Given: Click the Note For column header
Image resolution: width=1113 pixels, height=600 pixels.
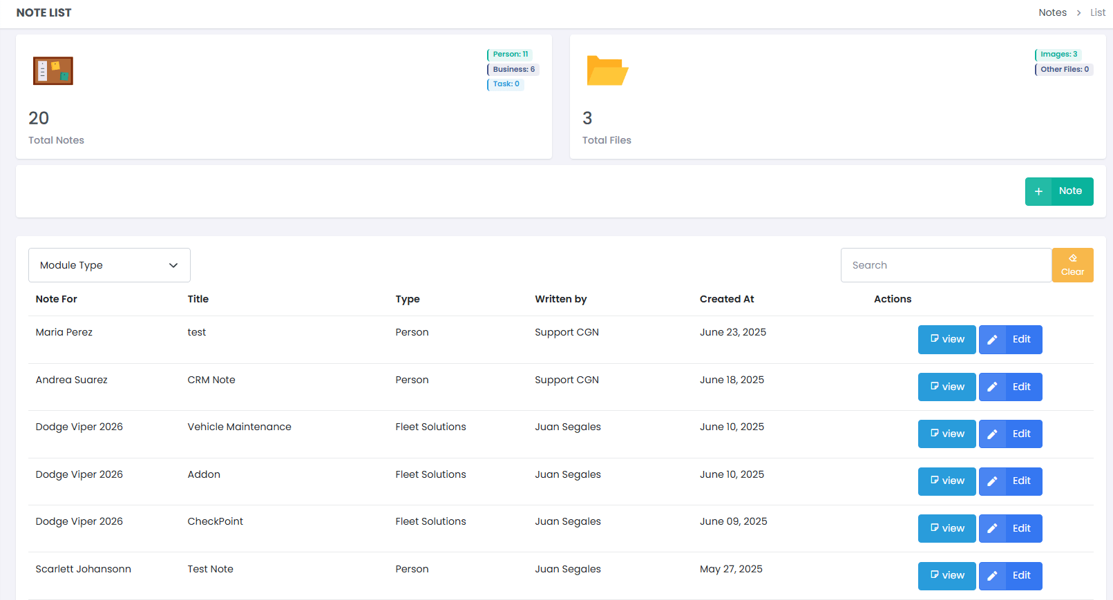Looking at the screenshot, I should pyautogui.click(x=57, y=299).
